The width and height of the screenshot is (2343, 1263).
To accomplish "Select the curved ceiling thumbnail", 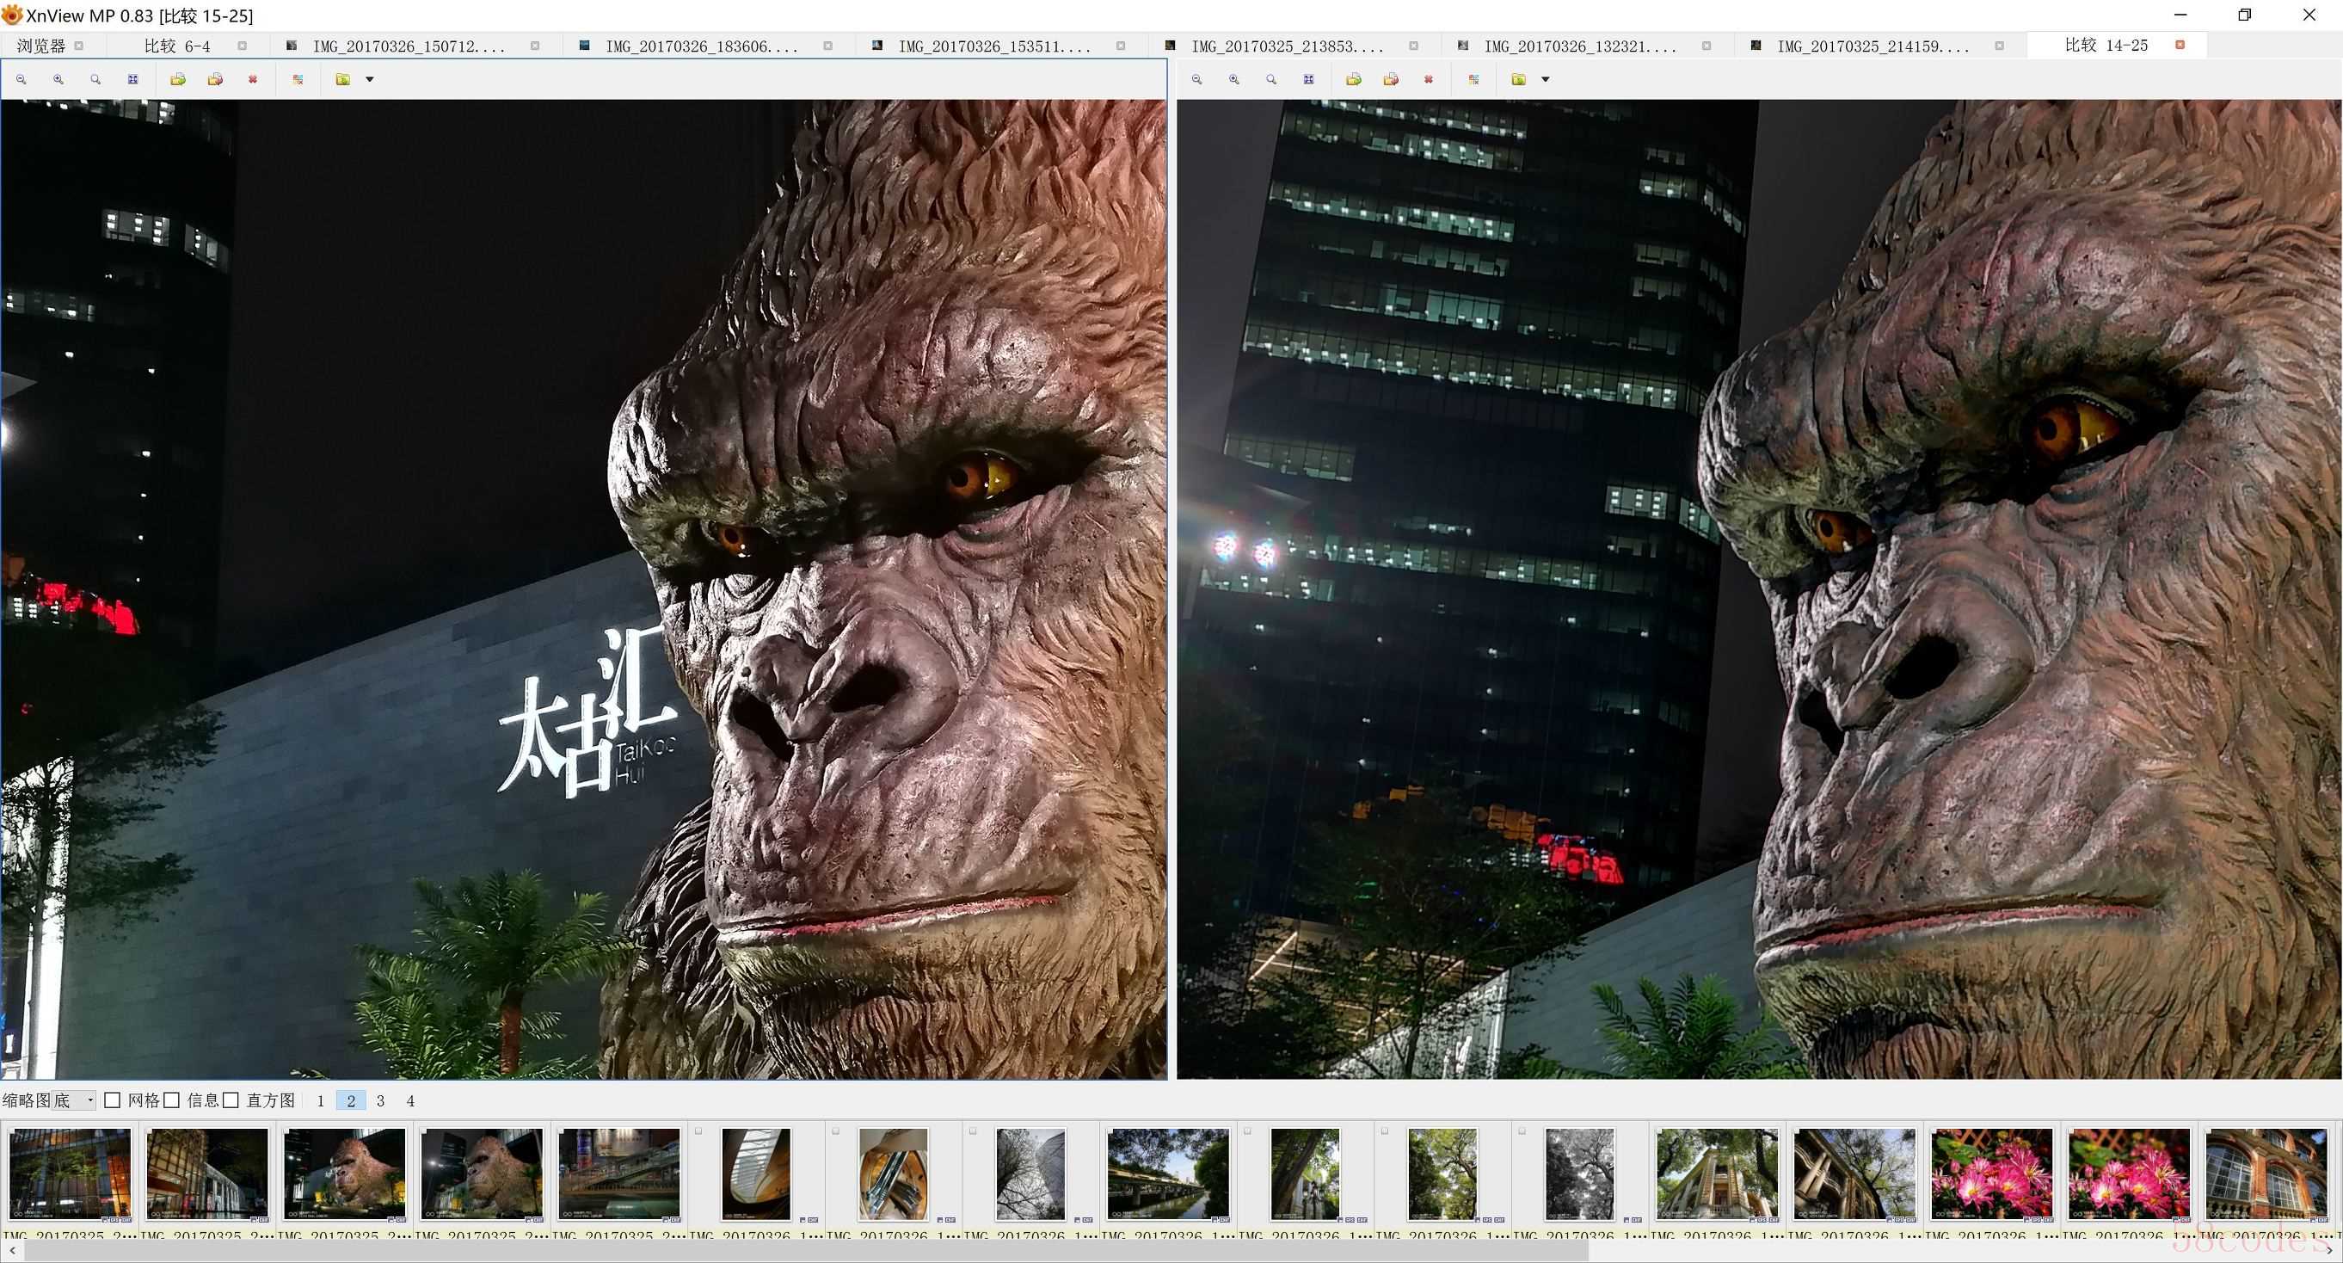I will [757, 1174].
